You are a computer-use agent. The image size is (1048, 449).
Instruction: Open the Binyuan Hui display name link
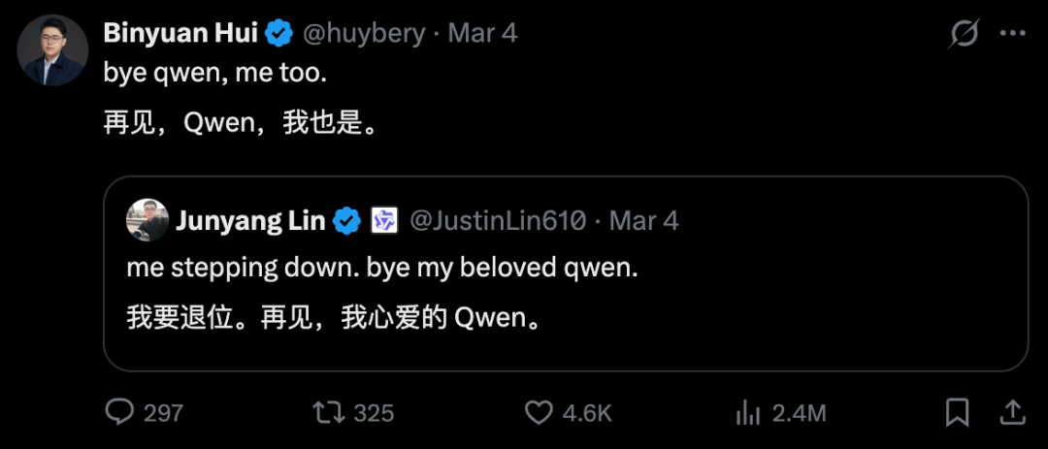tap(180, 34)
